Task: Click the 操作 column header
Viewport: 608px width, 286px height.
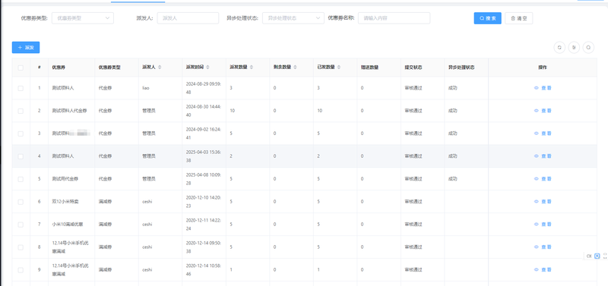Action: pos(543,68)
